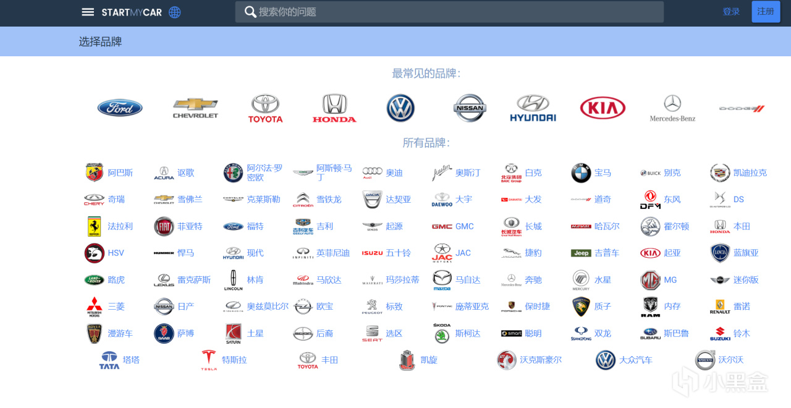Select the Nissan logo in common brands

point(470,108)
